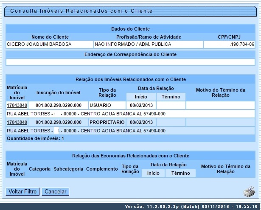Select inscrição 001.002.290.0290.000 in USUARIO row
Viewport: 261px width, 210px height.
(59, 105)
